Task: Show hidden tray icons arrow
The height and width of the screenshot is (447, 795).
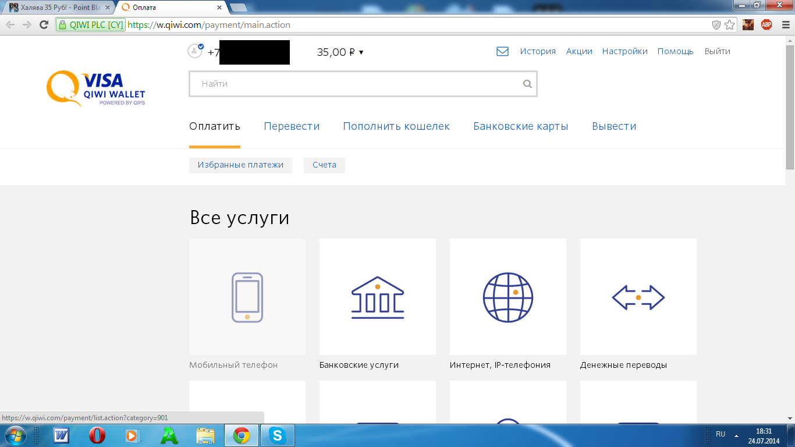Action: click(x=736, y=435)
